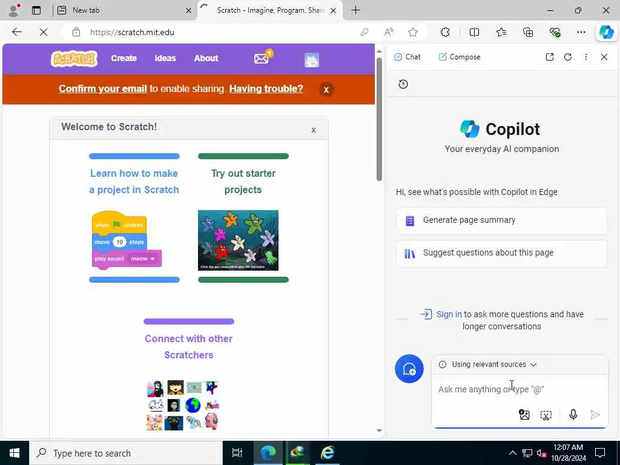Toggle the Copilot sidebar button
Image resolution: width=620 pixels, height=465 pixels.
[x=607, y=32]
